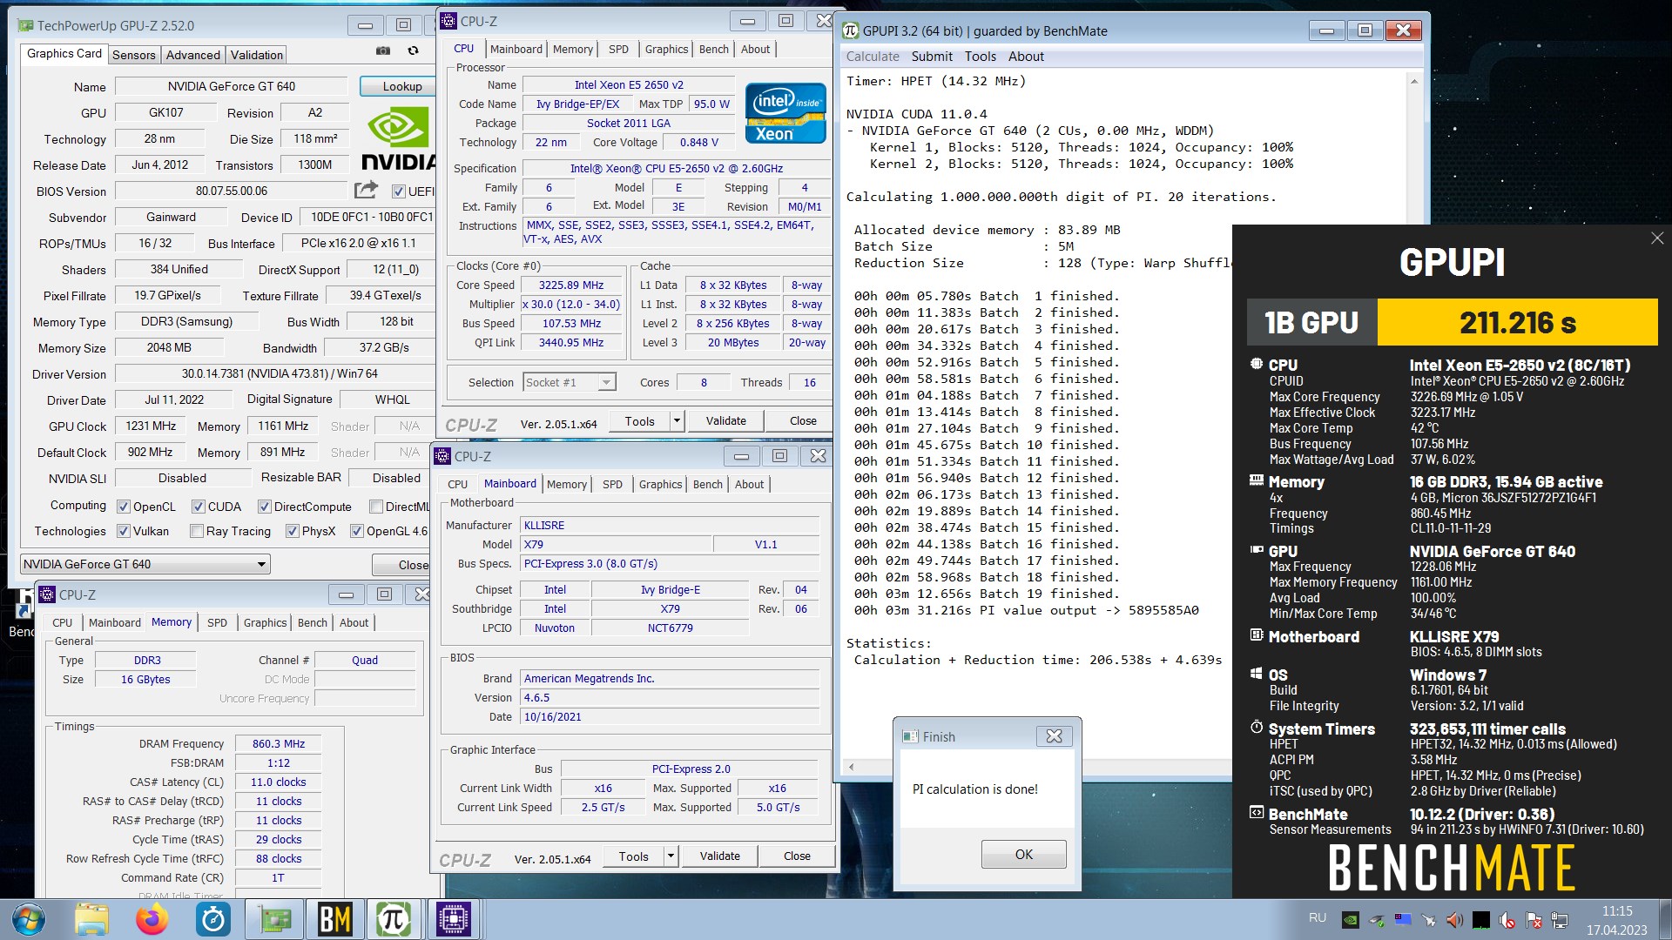This screenshot has height=940, width=1672.
Task: Click the BenchMate System Timers clock icon
Action: pos(1257,728)
